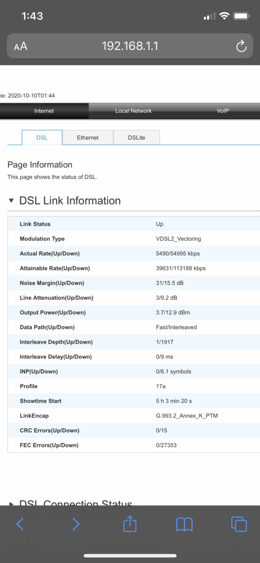Open the AA reader text options
The width and height of the screenshot is (260, 563).
(x=21, y=46)
